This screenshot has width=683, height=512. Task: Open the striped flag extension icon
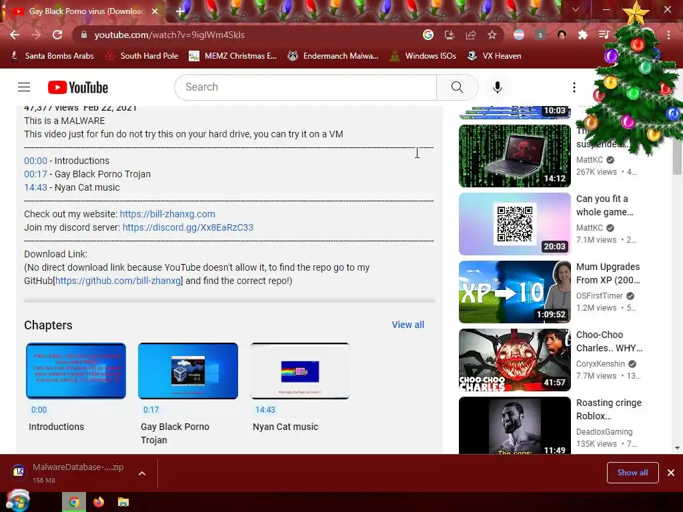pyautogui.click(x=519, y=35)
